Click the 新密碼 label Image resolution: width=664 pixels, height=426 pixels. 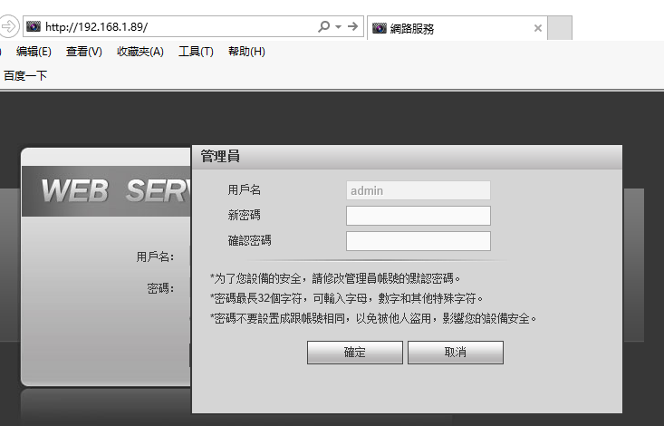coord(245,215)
